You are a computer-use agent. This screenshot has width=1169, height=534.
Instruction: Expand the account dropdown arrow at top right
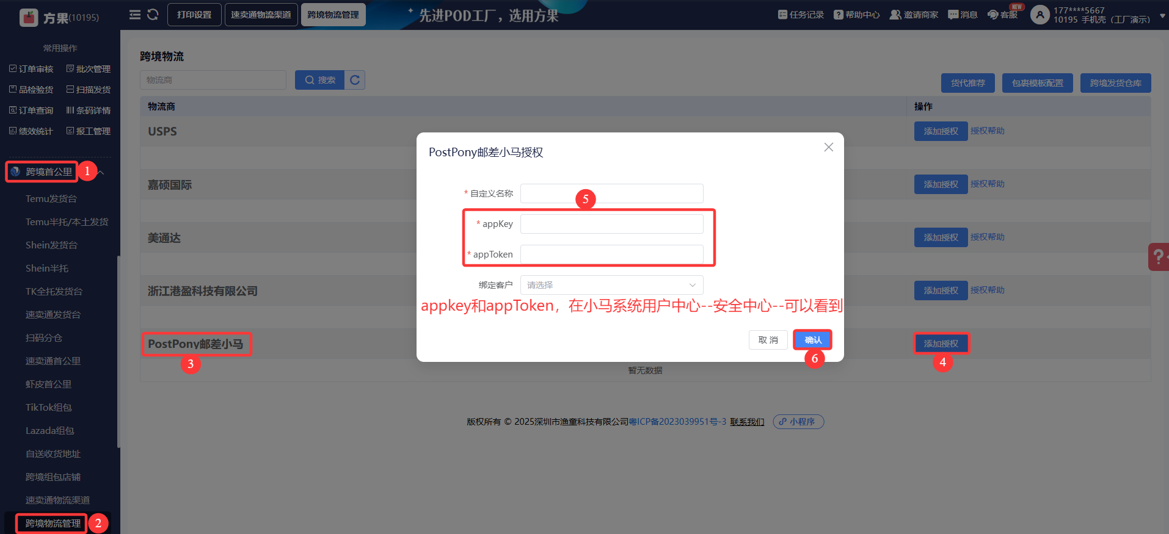(1162, 16)
